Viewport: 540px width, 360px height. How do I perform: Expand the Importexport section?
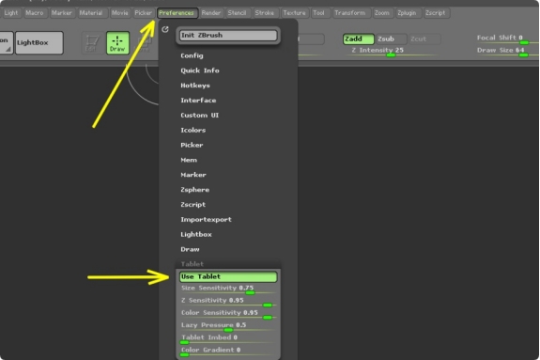tap(206, 219)
